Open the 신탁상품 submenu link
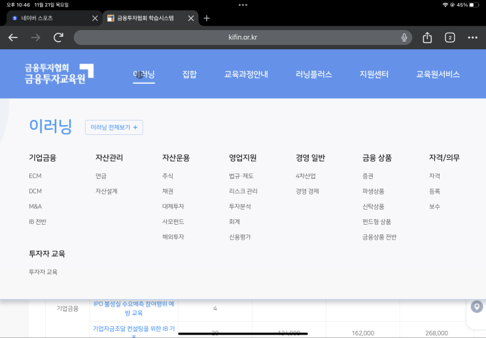Image resolution: width=486 pixels, height=338 pixels. coord(373,206)
